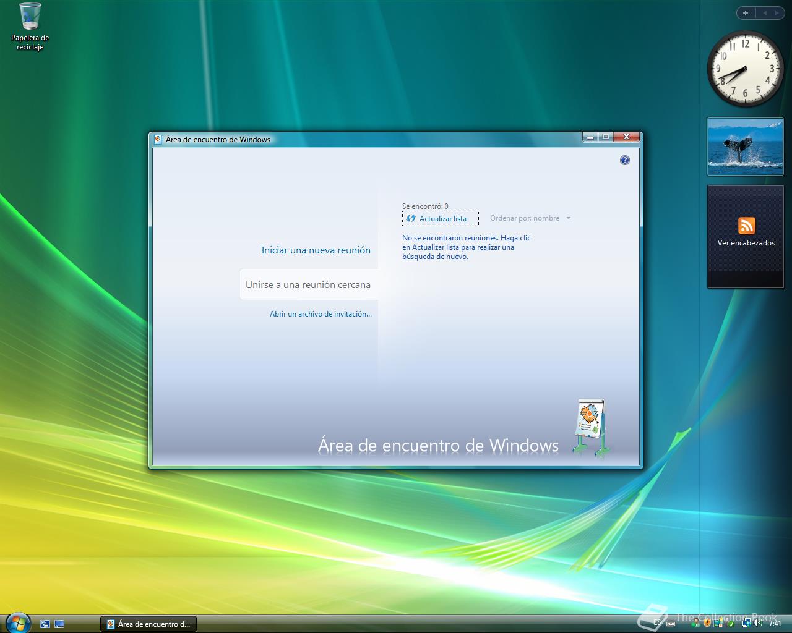The width and height of the screenshot is (792, 633).
Task: Click the ES language indicator
Action: point(657,623)
